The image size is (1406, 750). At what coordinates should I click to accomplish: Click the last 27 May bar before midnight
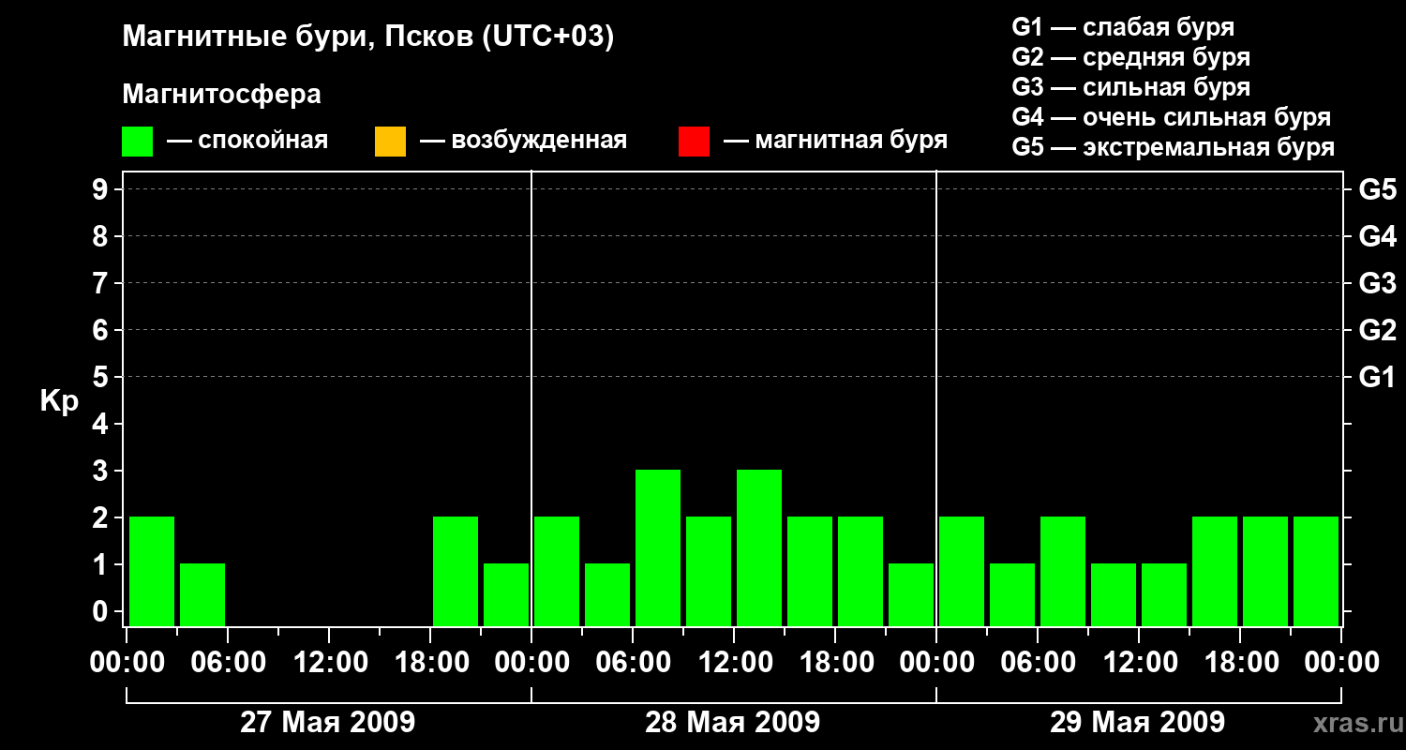click(x=506, y=595)
